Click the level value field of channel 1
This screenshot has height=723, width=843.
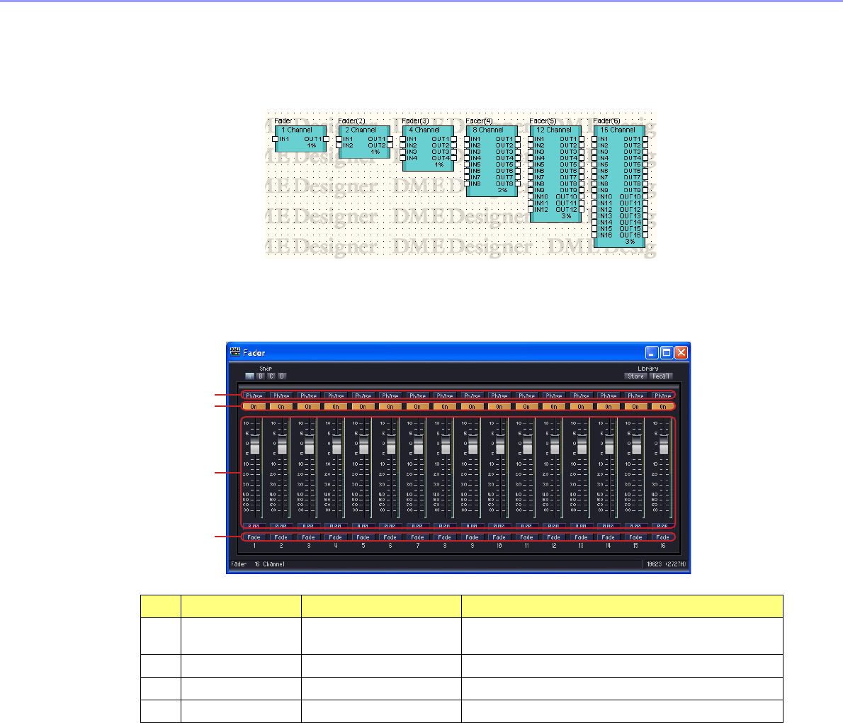coord(254,525)
